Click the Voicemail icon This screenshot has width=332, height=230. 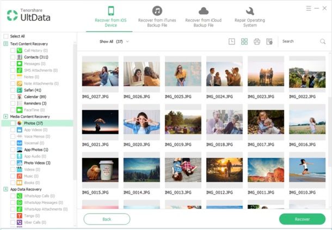[x=20, y=143]
